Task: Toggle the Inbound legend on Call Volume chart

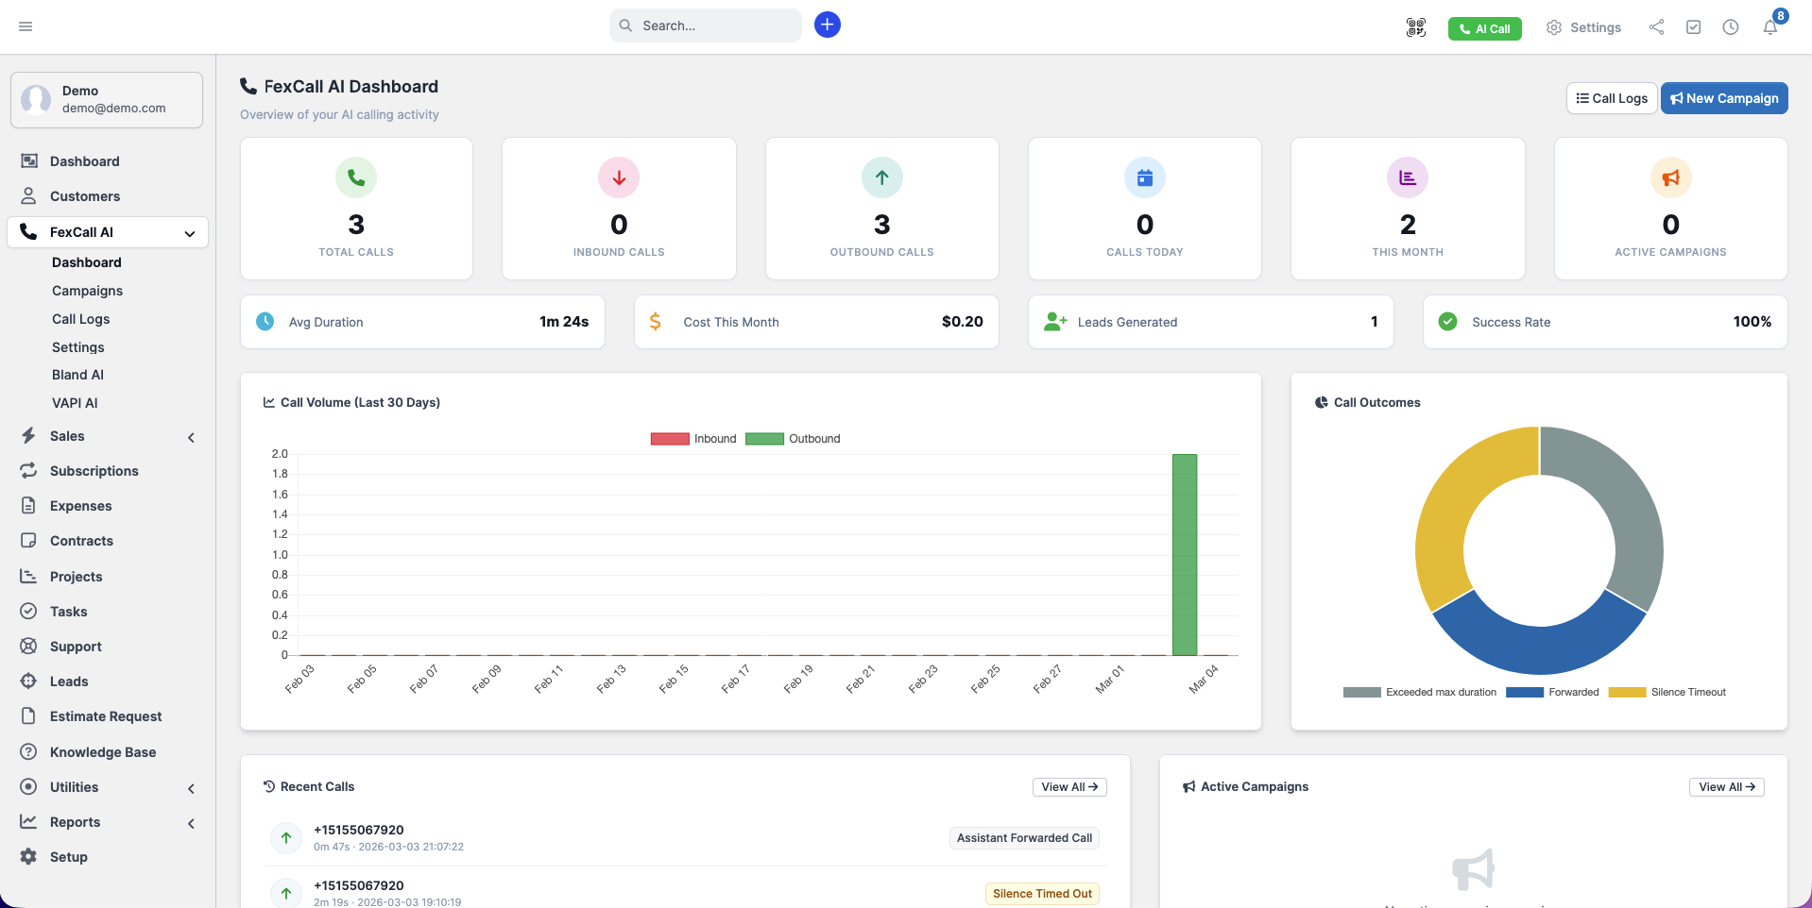Action: [x=692, y=438]
